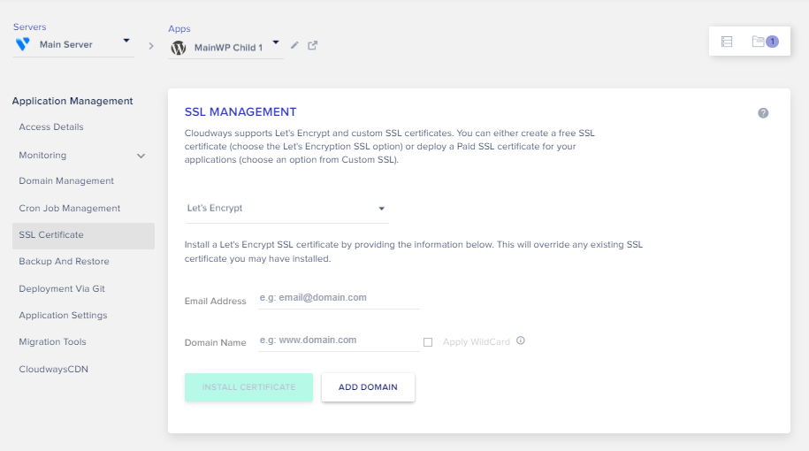Click the Apps breadcrumb link
This screenshot has height=451, width=809.
click(x=179, y=29)
